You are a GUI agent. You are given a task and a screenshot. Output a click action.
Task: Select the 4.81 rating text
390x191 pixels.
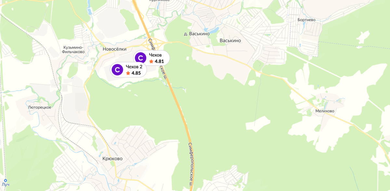pyautogui.click(x=159, y=61)
